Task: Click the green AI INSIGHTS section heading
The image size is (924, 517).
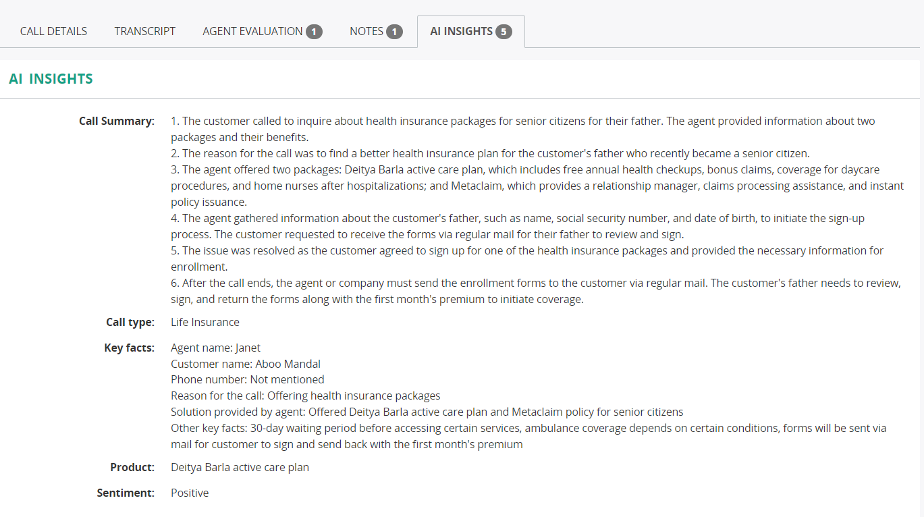Action: (51, 79)
